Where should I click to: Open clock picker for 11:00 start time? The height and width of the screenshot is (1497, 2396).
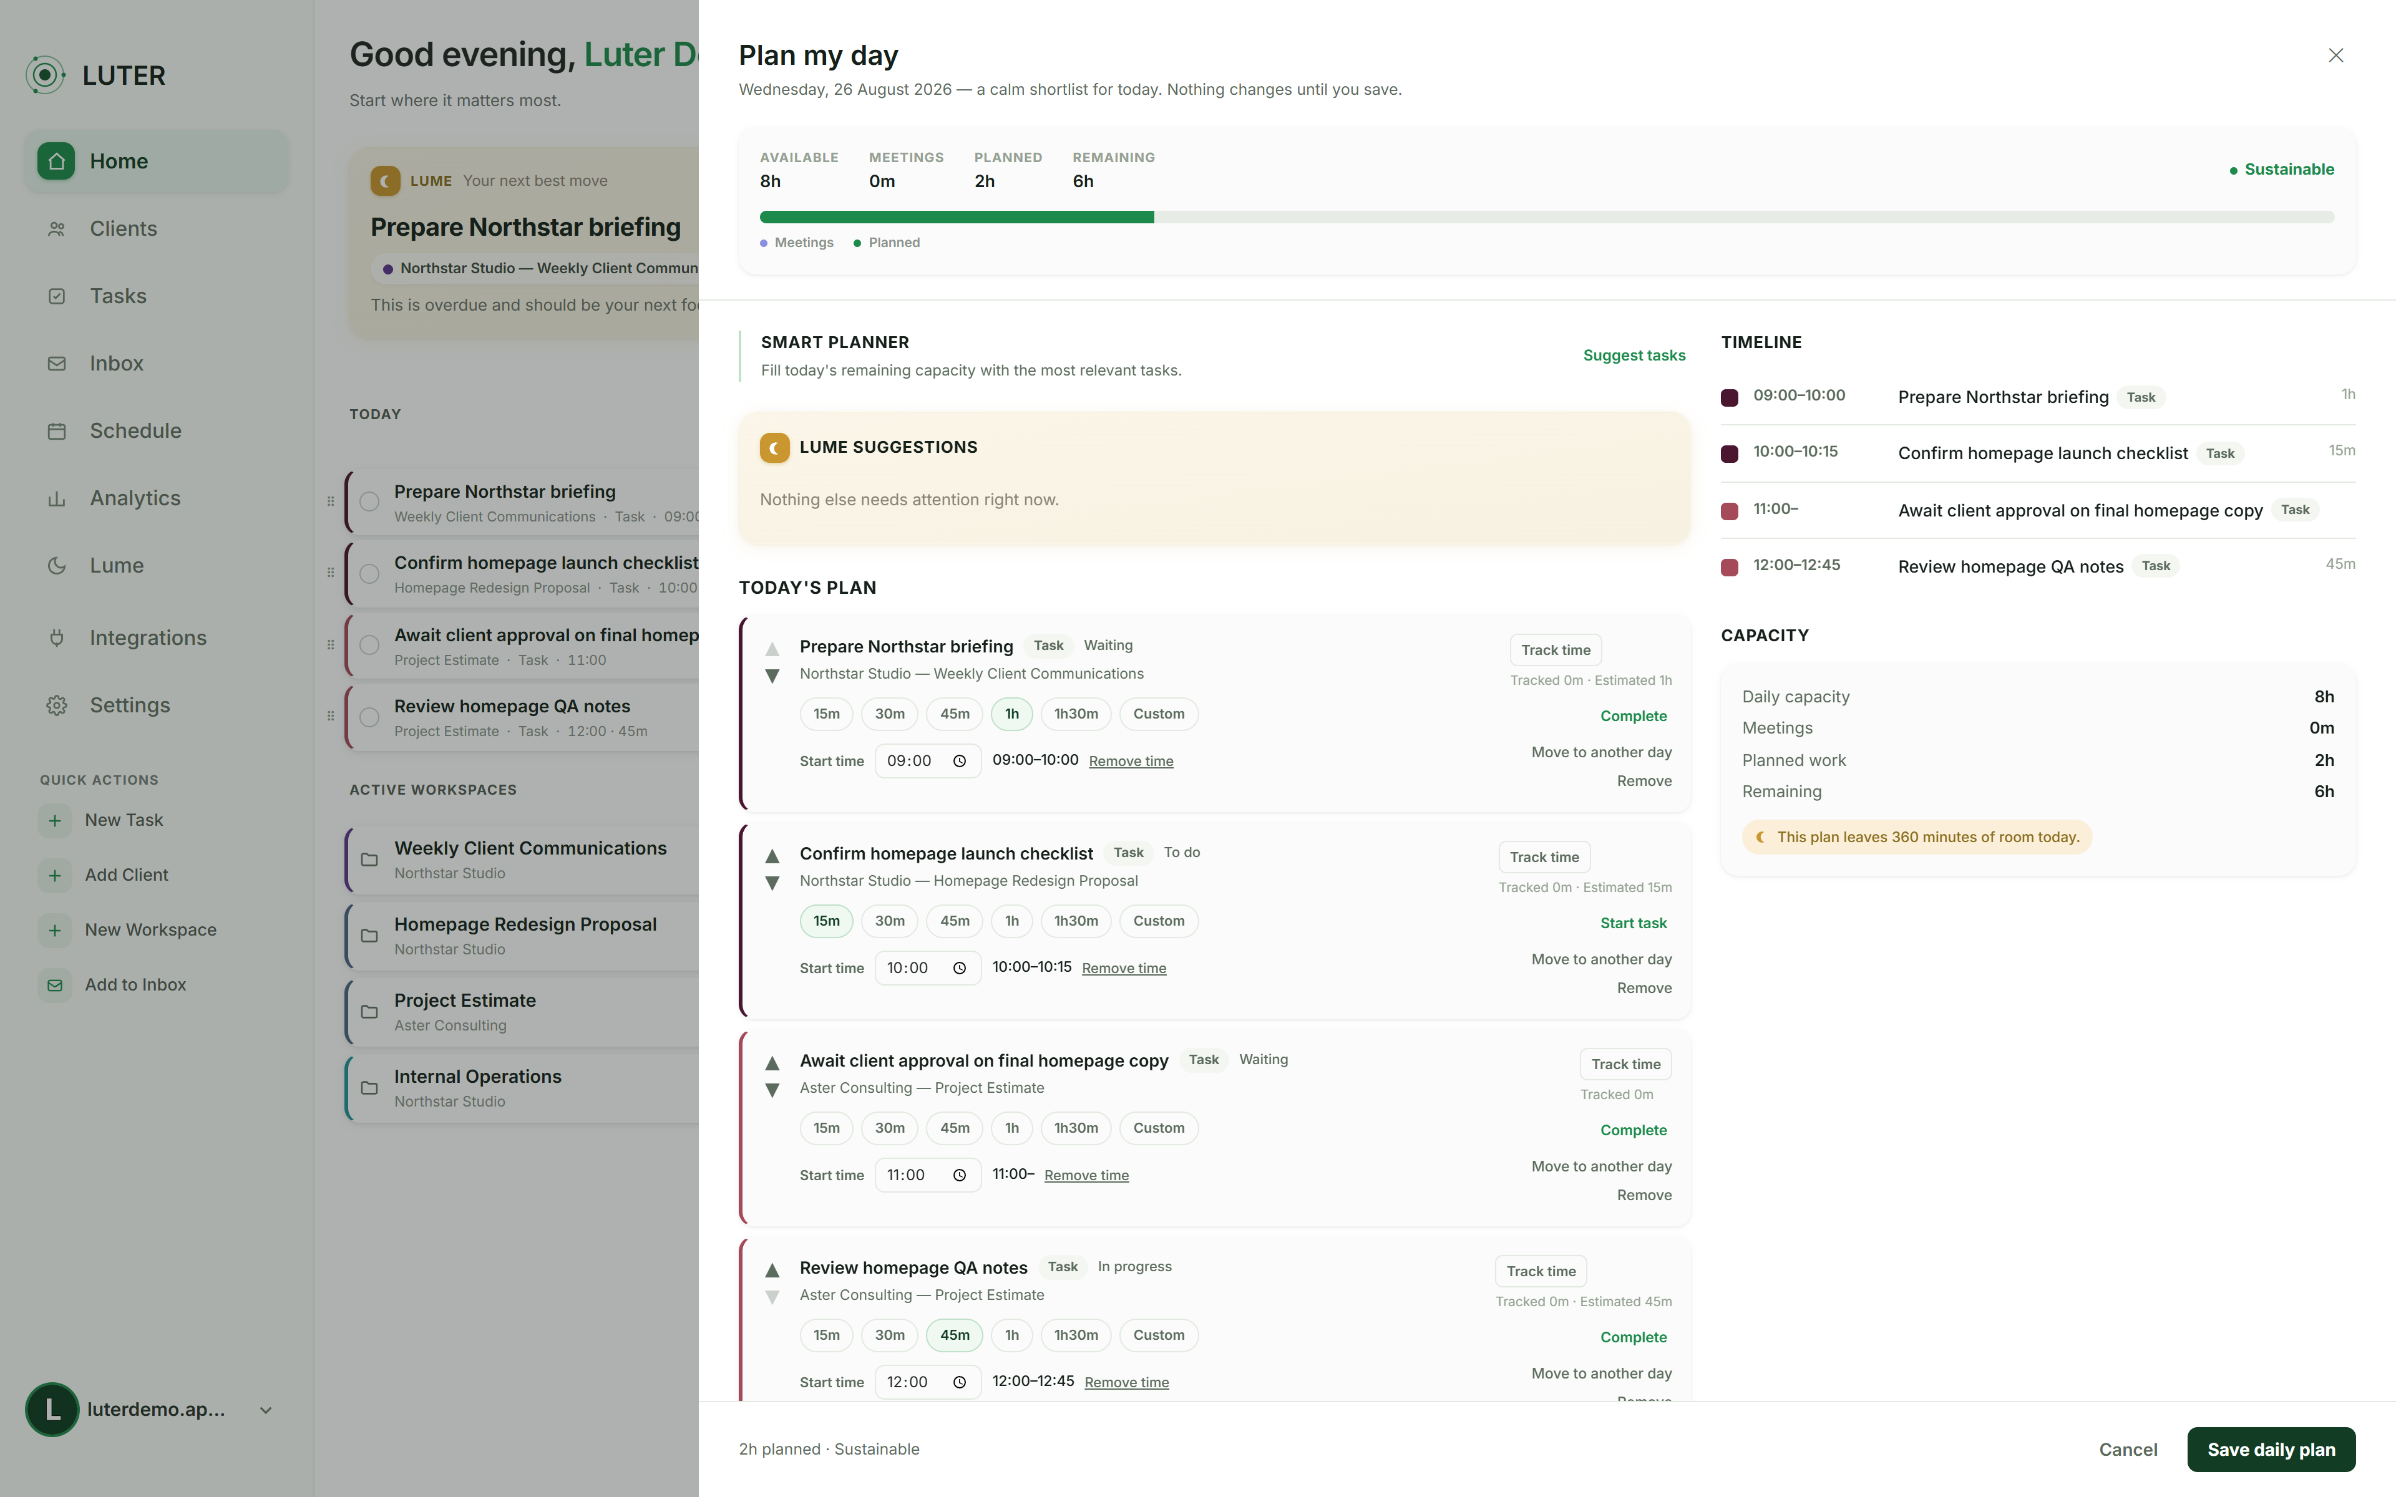coord(960,1175)
